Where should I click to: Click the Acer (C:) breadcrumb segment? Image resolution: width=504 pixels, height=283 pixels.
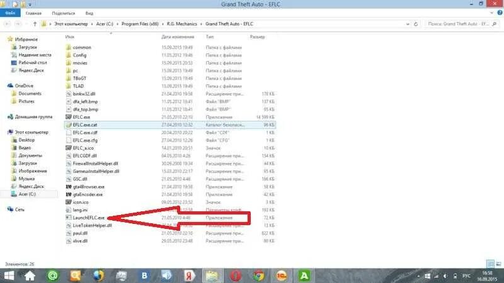(105, 24)
